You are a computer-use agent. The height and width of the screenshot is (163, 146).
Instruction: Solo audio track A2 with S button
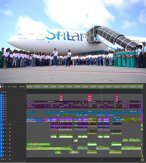click(8, 128)
